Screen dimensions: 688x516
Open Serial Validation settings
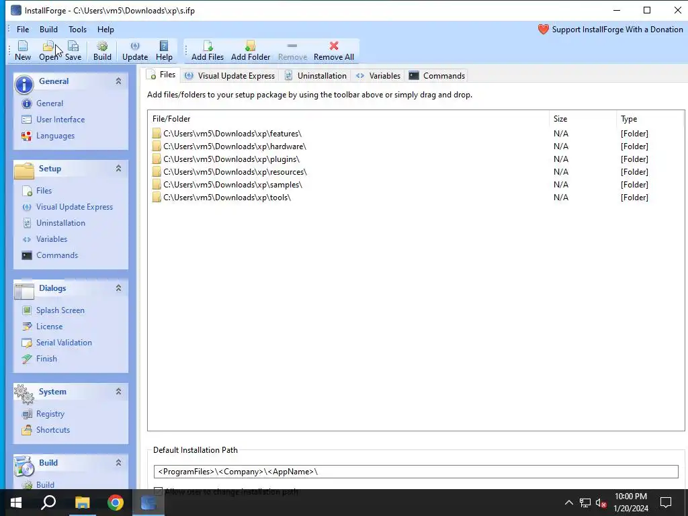tap(64, 343)
